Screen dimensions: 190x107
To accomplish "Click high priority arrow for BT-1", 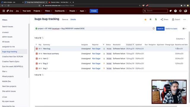I will (104, 69).
